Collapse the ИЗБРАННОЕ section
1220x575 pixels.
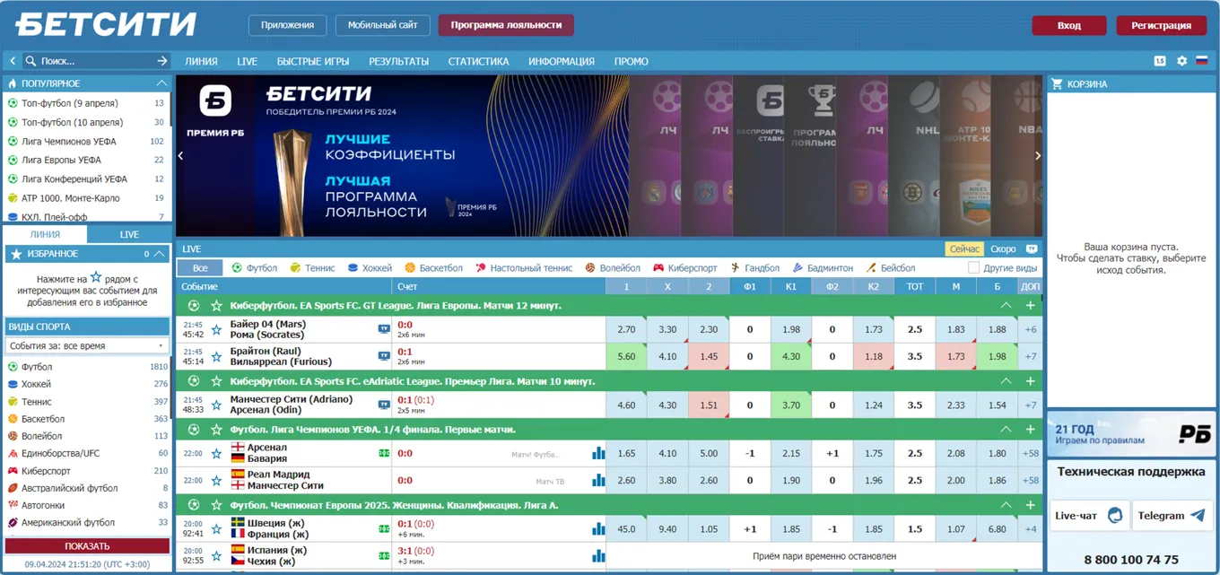pyautogui.click(x=160, y=254)
